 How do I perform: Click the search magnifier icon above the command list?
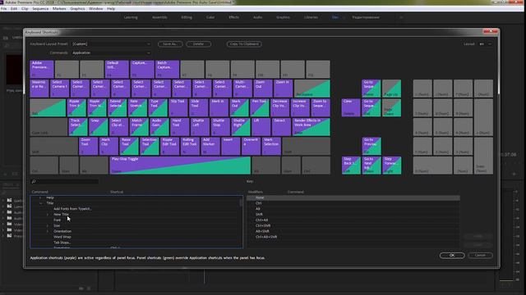(x=34, y=181)
